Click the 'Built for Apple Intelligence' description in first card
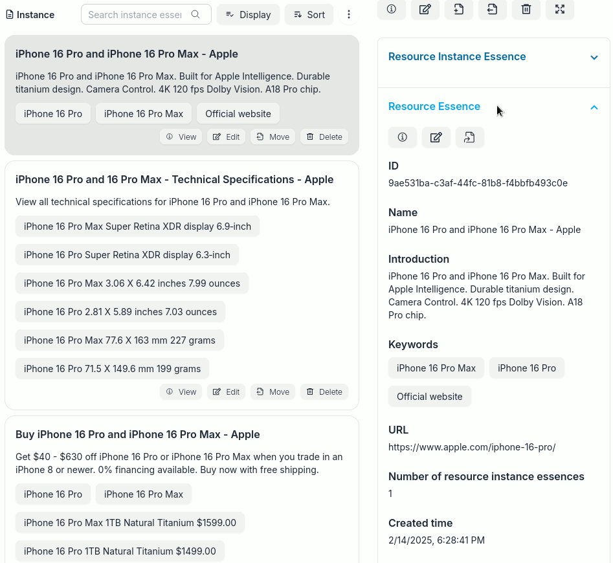613x563 pixels. [173, 82]
